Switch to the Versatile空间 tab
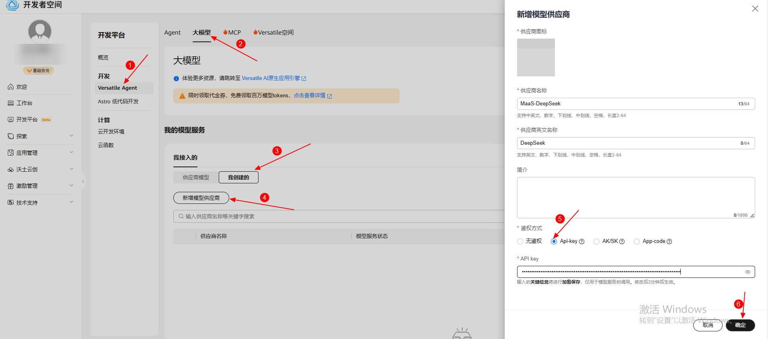 (273, 33)
